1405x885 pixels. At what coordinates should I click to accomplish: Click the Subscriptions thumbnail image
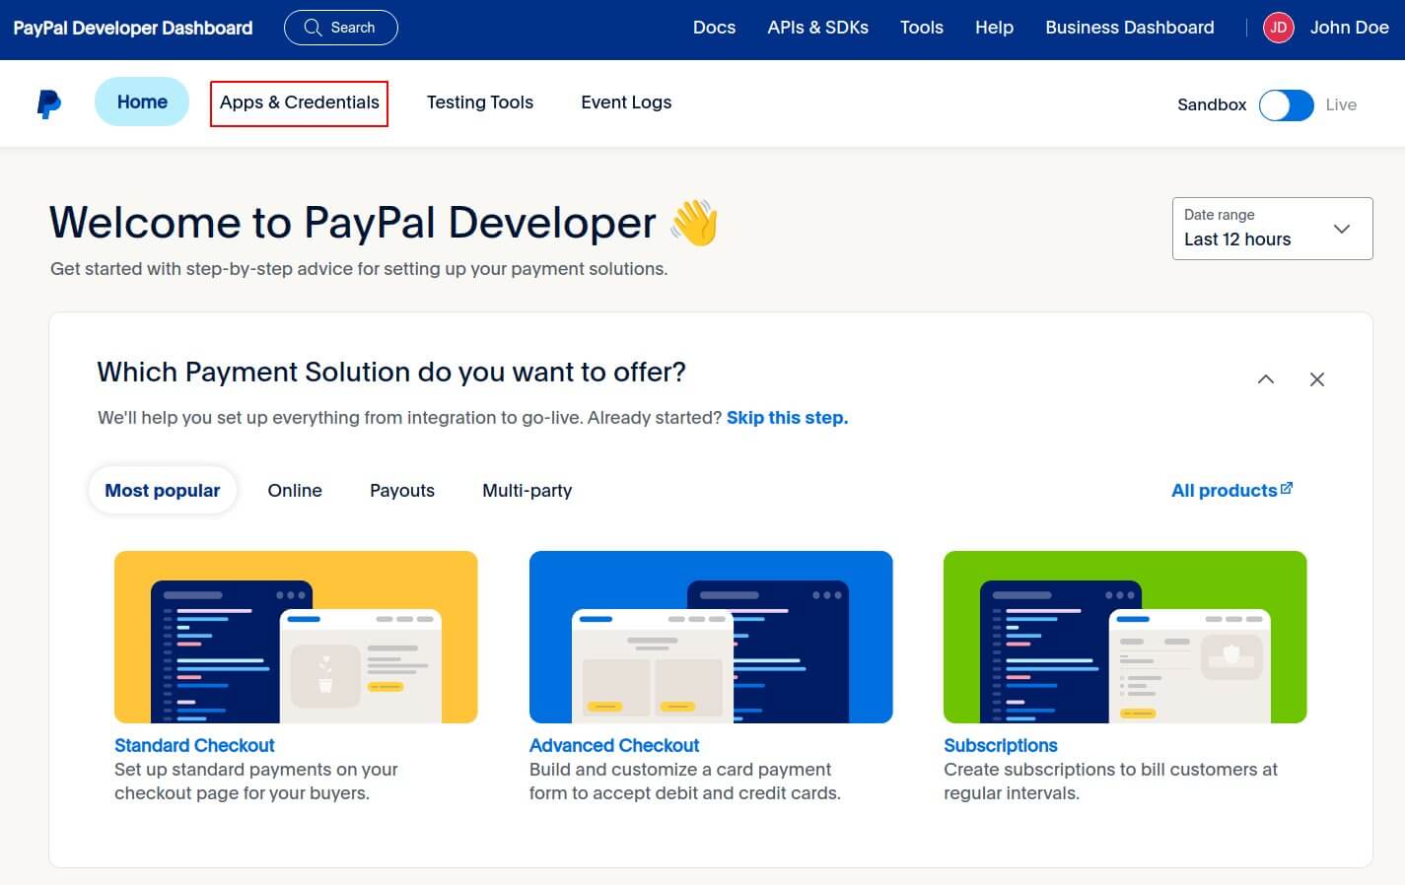tap(1124, 637)
